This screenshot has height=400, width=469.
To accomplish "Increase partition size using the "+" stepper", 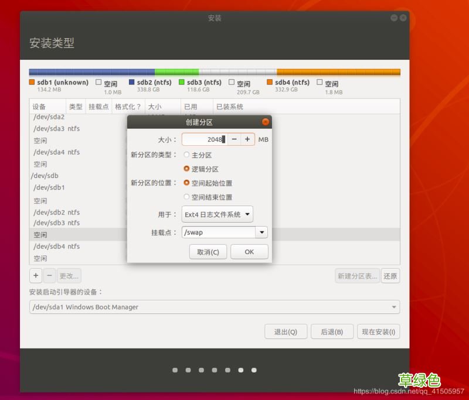I will [247, 139].
